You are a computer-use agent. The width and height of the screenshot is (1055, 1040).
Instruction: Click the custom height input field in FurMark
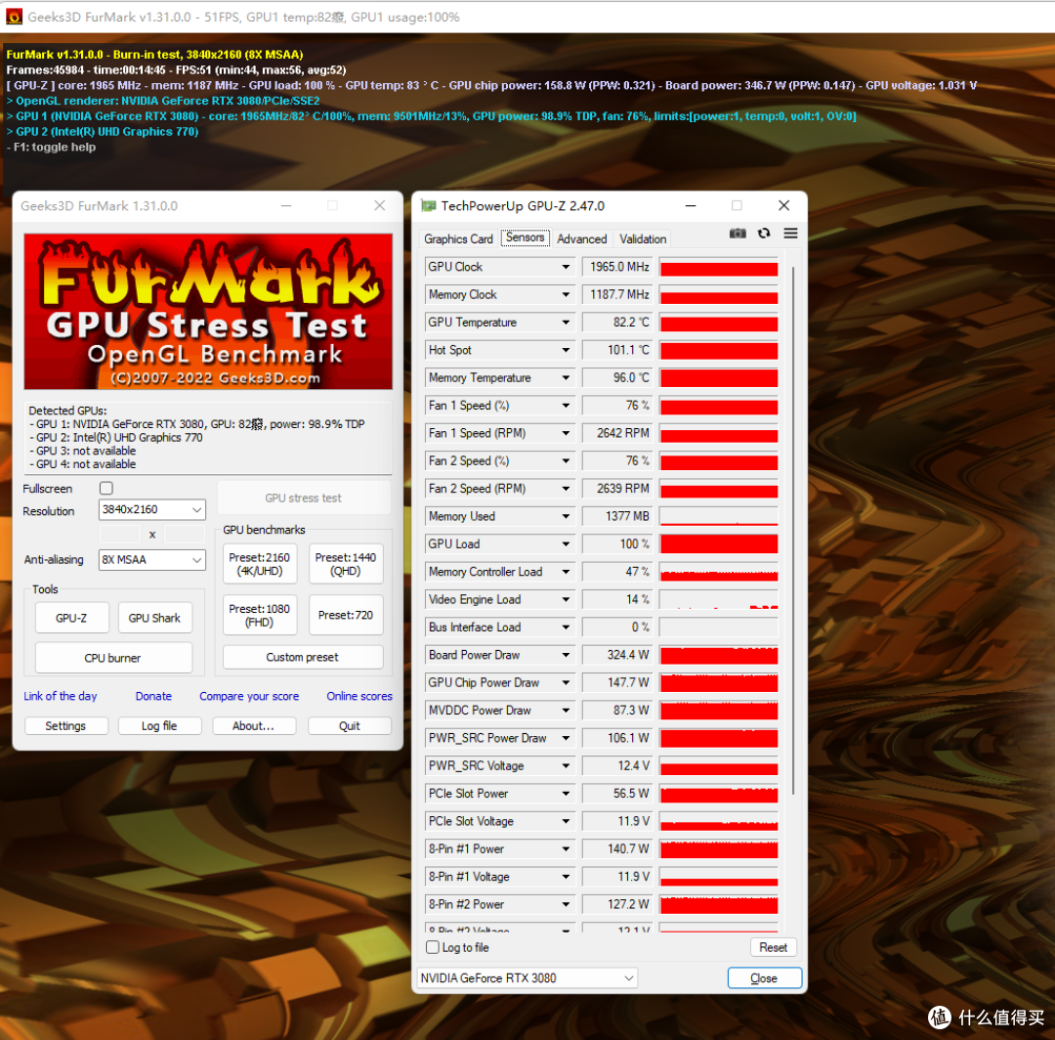tap(185, 535)
